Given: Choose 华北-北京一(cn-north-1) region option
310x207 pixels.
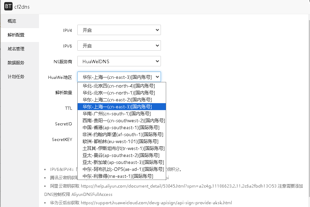Looking at the screenshot, I should click(x=118, y=93).
